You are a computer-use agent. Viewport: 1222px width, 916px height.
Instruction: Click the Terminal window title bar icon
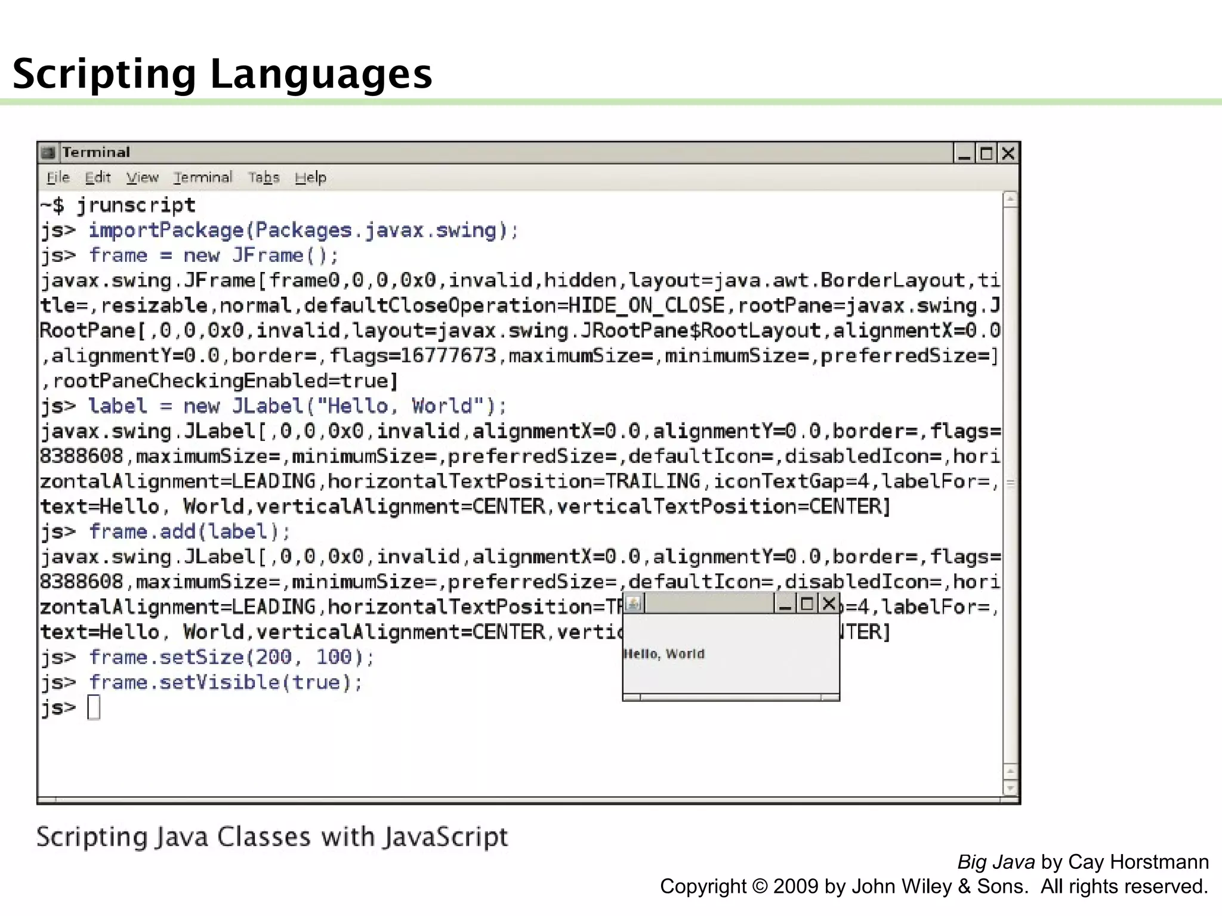click(48, 153)
